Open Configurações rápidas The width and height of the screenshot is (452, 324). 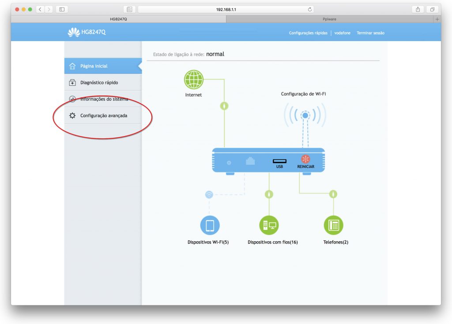[x=308, y=33]
